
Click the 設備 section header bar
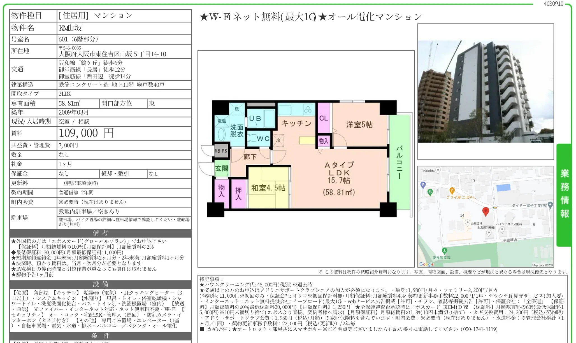pyautogui.click(x=100, y=284)
